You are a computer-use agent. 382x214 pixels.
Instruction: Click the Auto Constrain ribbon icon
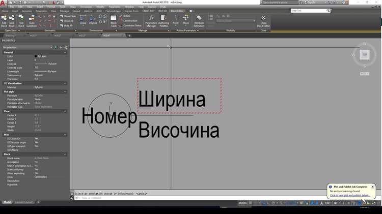(32, 21)
